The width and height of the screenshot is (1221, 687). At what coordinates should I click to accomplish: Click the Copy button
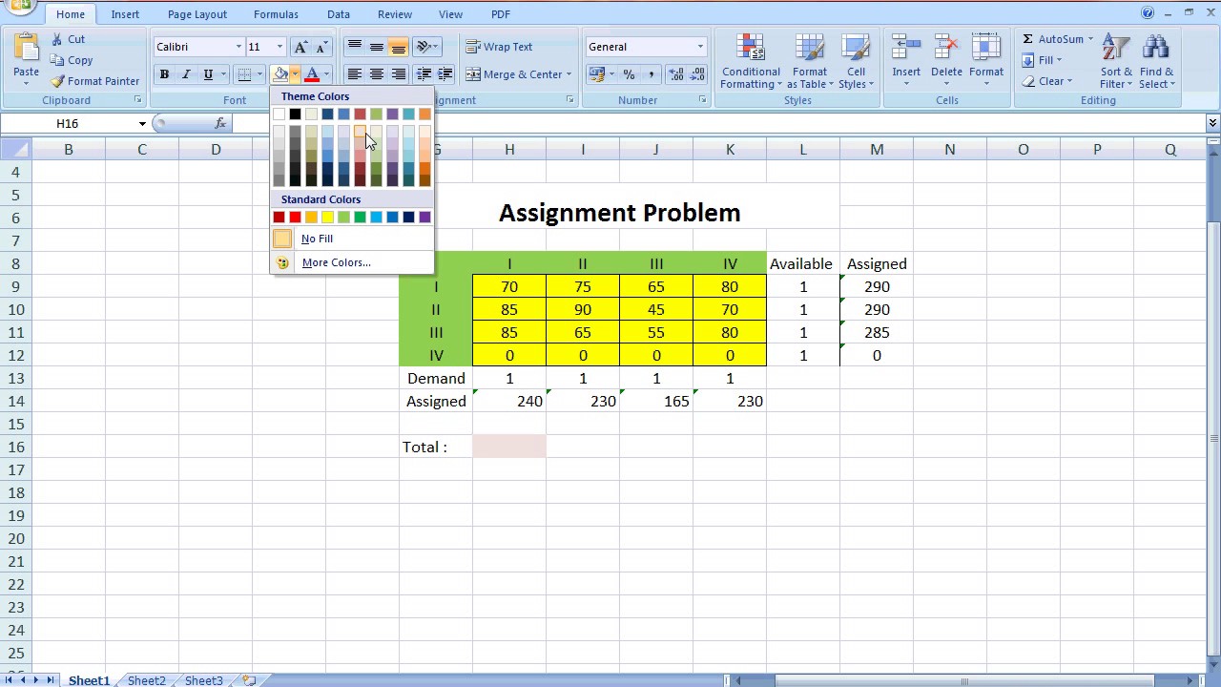[72, 60]
